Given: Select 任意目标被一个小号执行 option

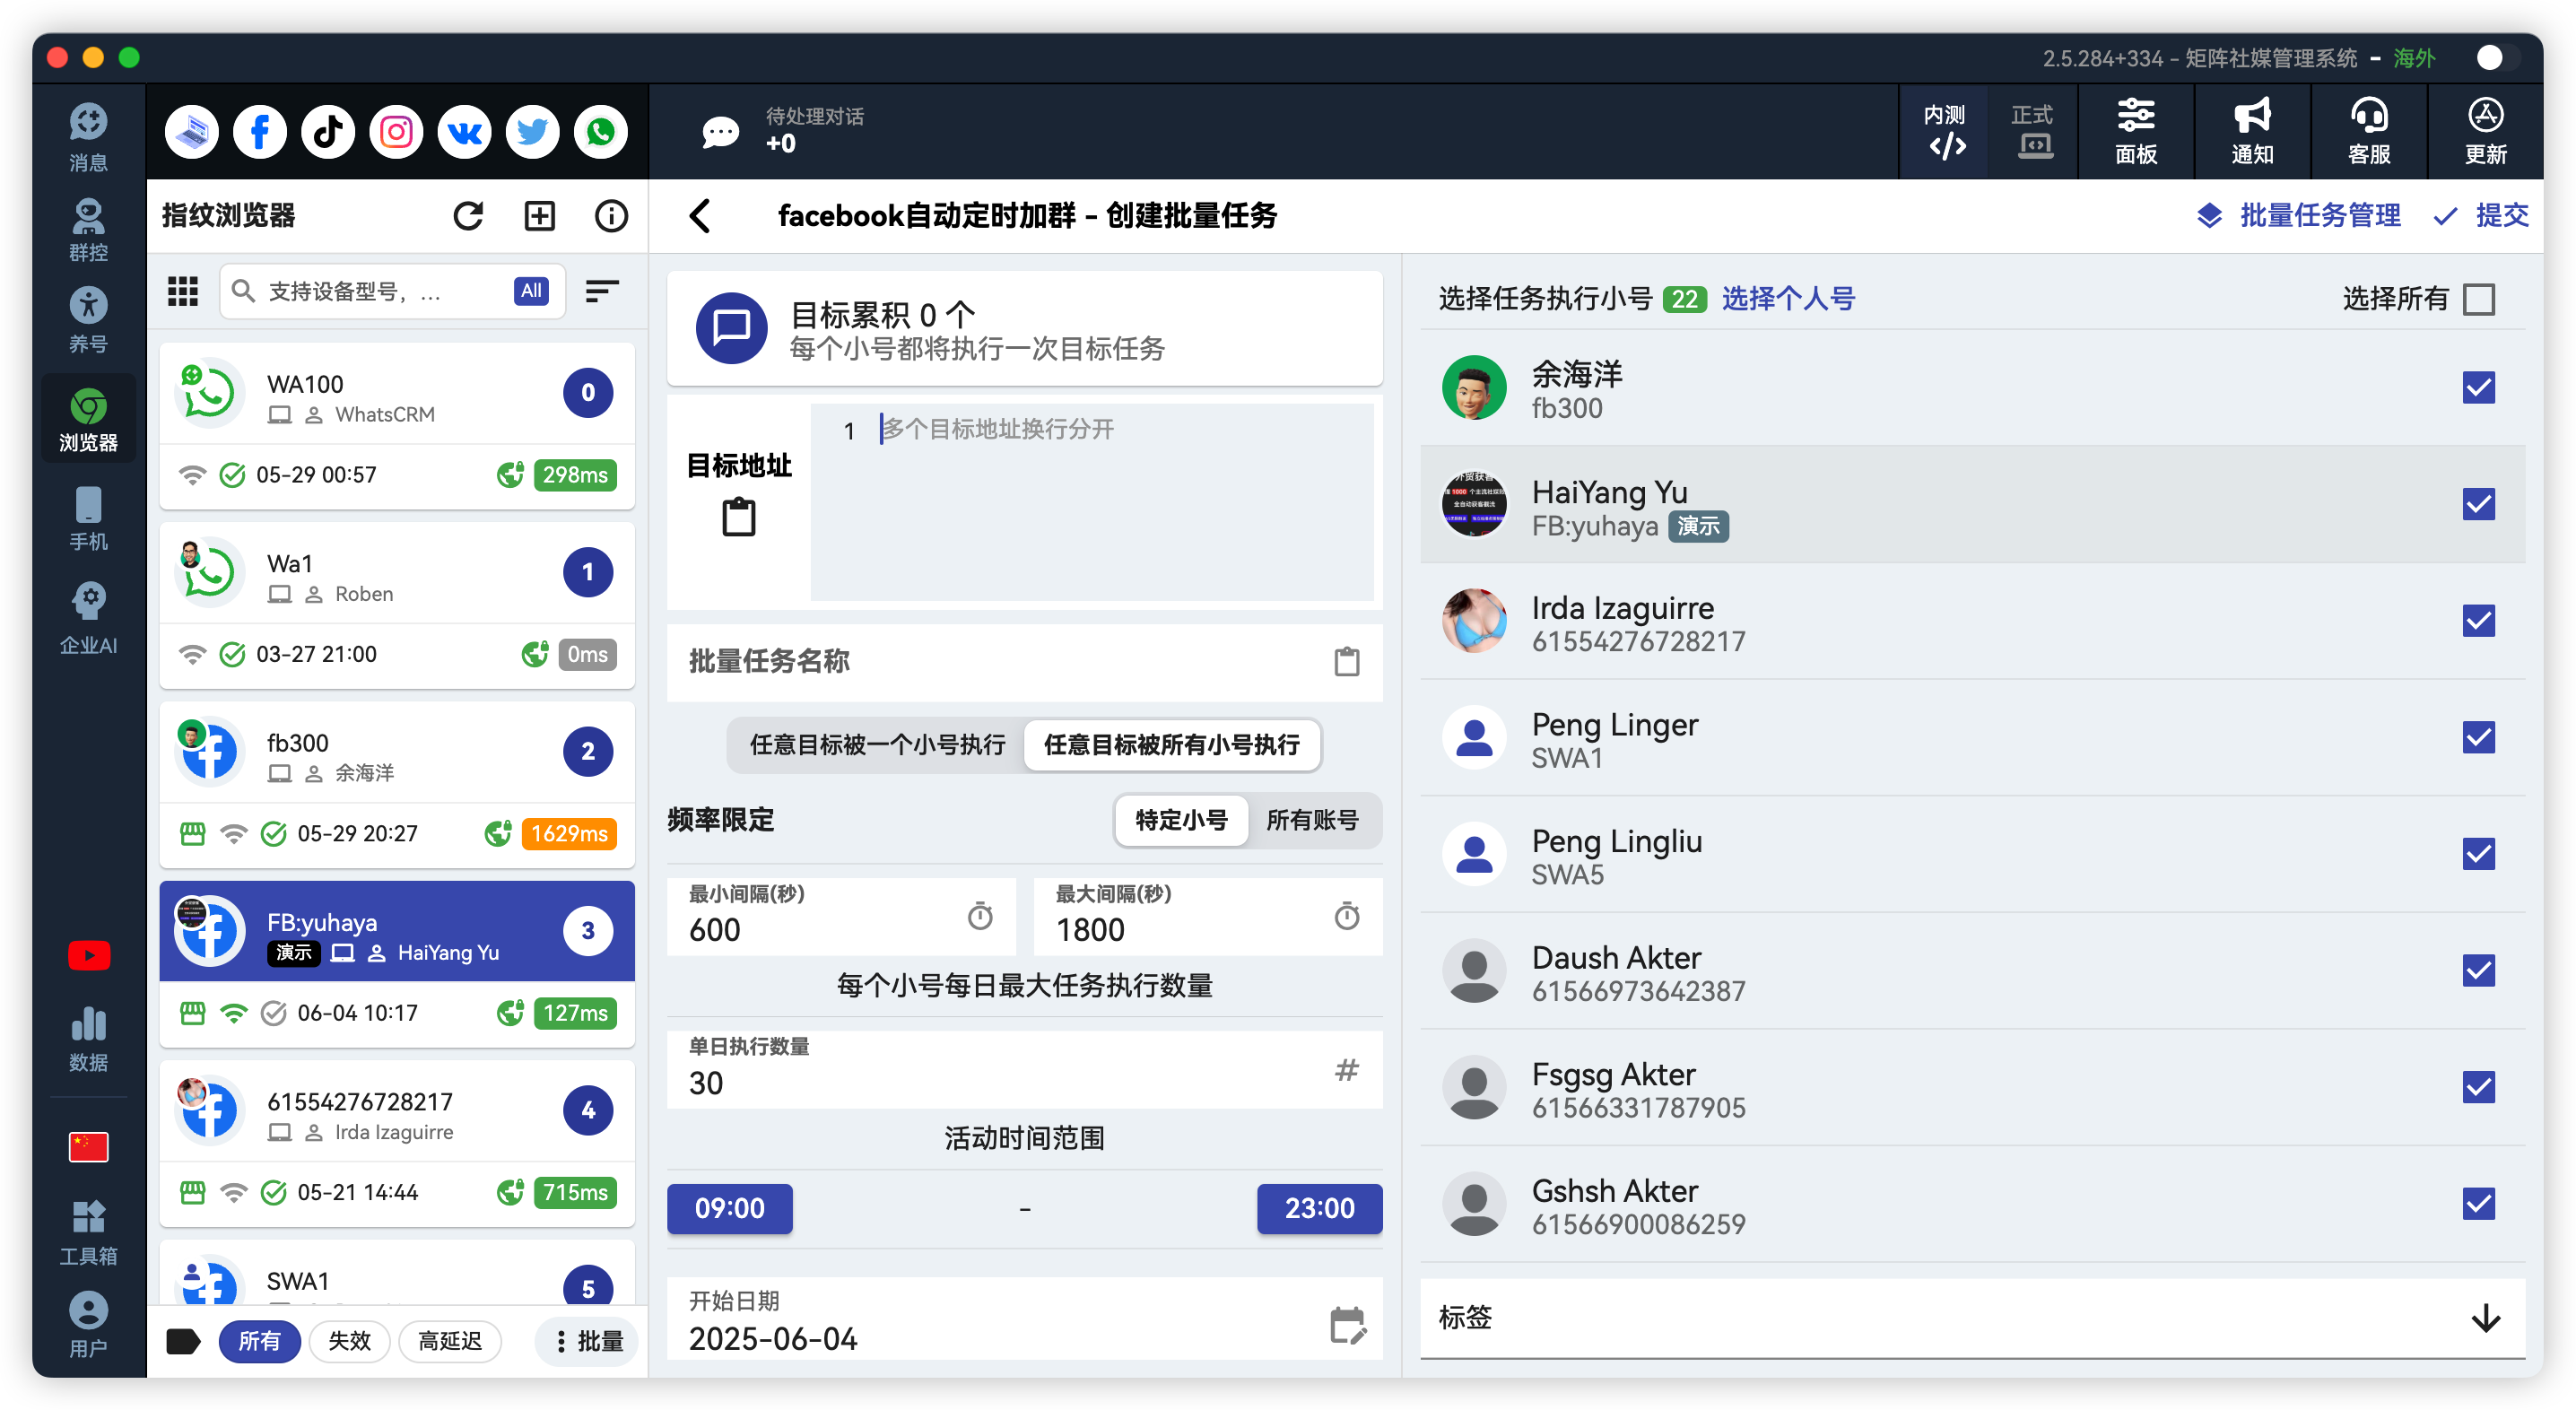Looking at the screenshot, I should [877, 745].
